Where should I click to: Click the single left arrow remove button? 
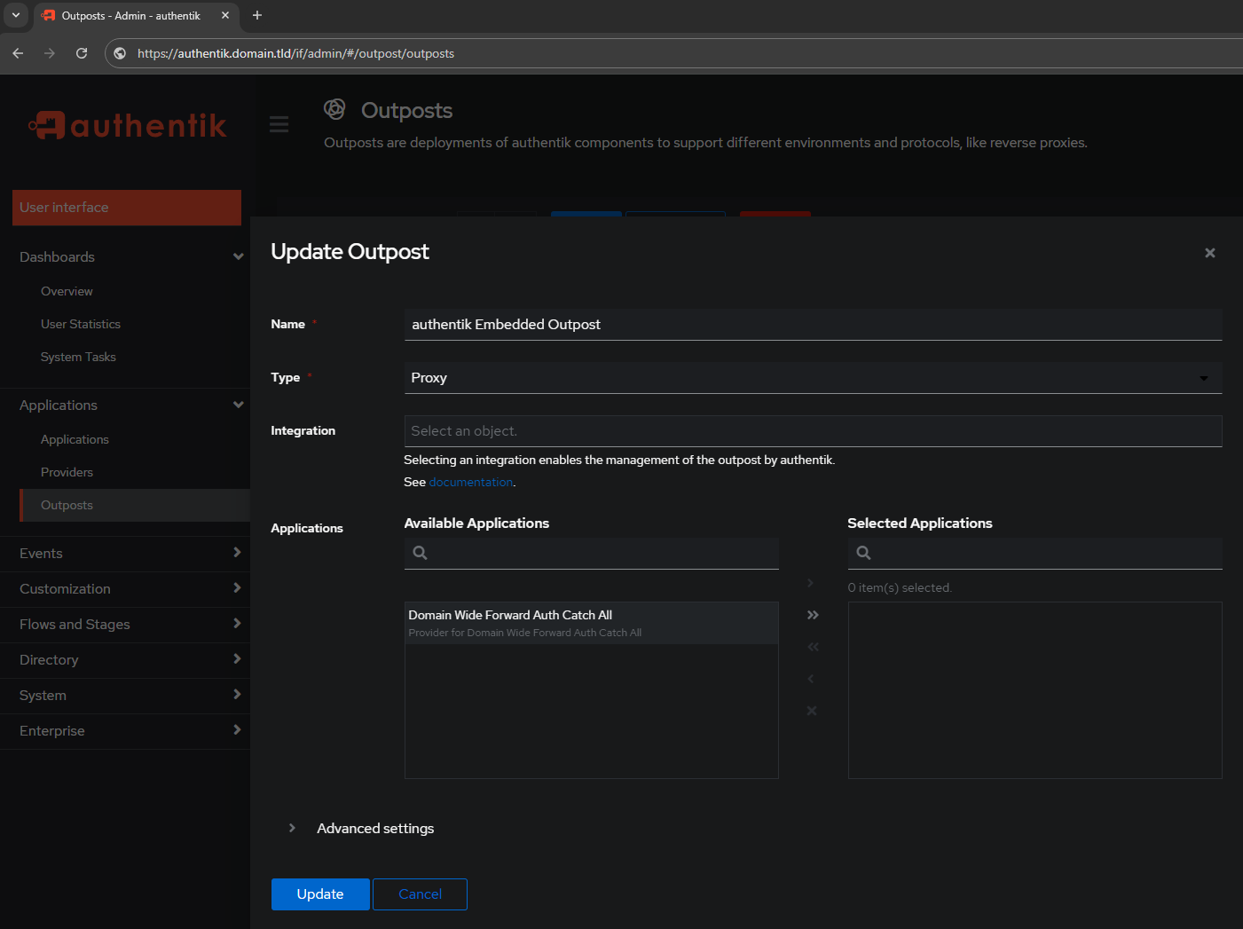coord(810,679)
